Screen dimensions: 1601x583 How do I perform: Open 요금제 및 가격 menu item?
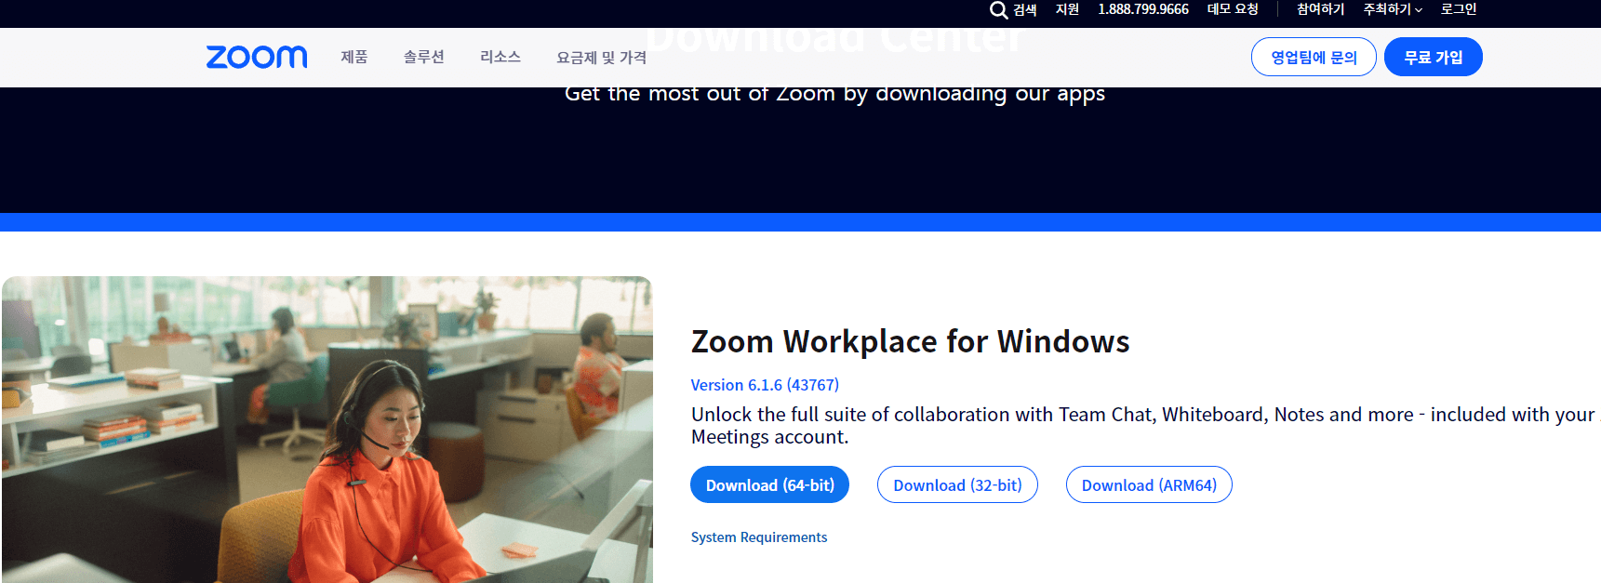601,58
